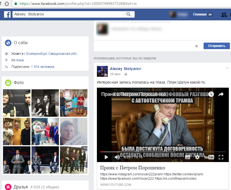Click the search magnifier button

(x=127, y=14)
